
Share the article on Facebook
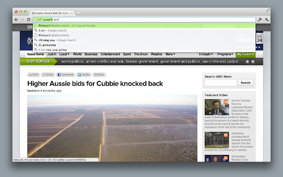point(66,75)
